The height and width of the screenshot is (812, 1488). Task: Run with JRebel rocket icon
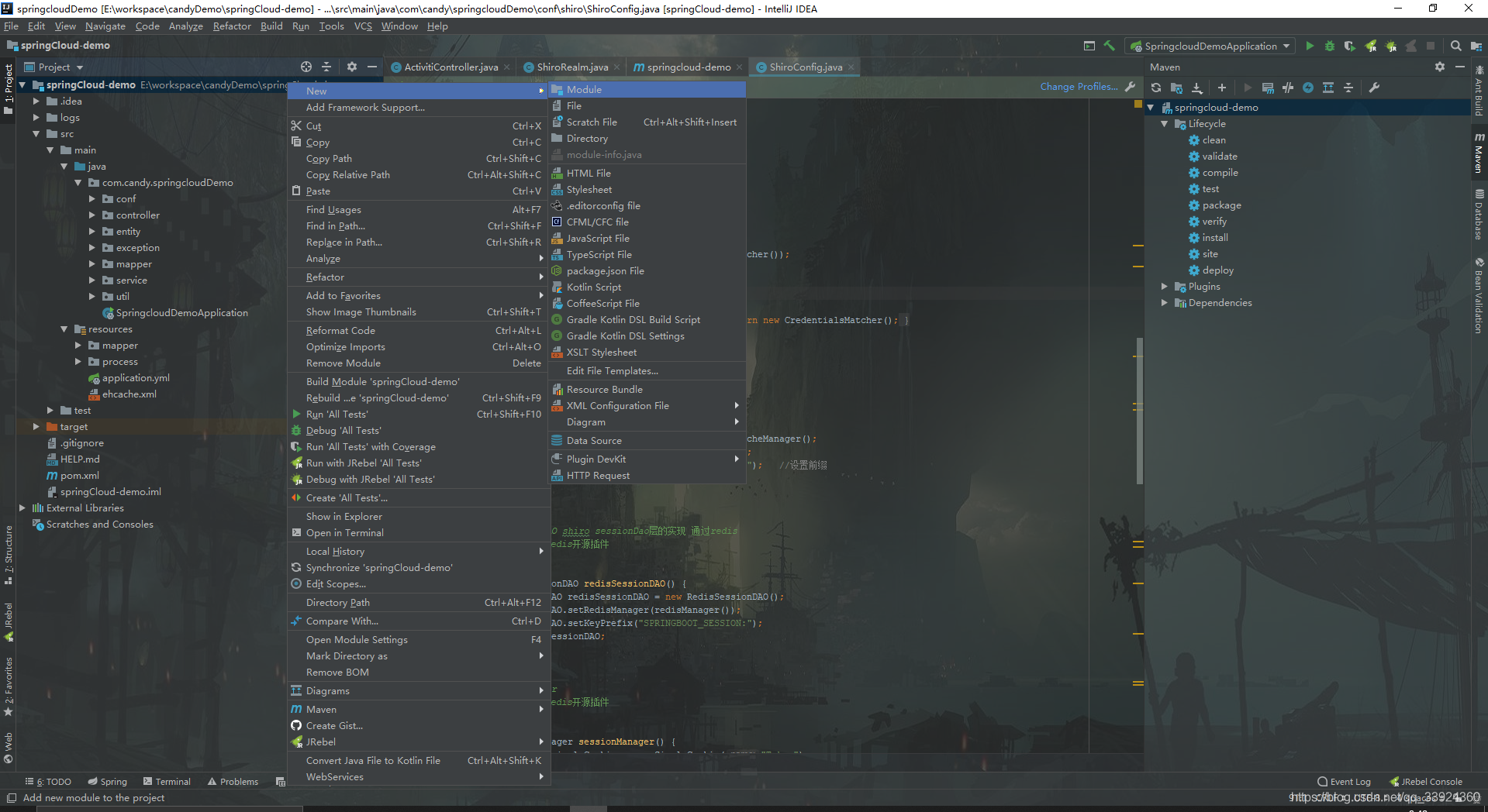coord(1371,46)
